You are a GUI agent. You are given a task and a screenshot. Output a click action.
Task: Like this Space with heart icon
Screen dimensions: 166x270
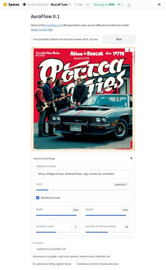coord(79,4)
